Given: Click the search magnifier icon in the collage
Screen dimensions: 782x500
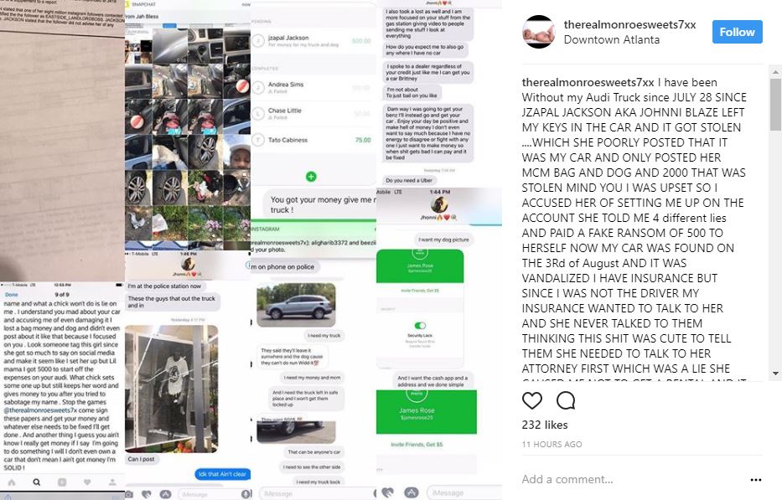Looking at the screenshot, I should tap(36, 482).
